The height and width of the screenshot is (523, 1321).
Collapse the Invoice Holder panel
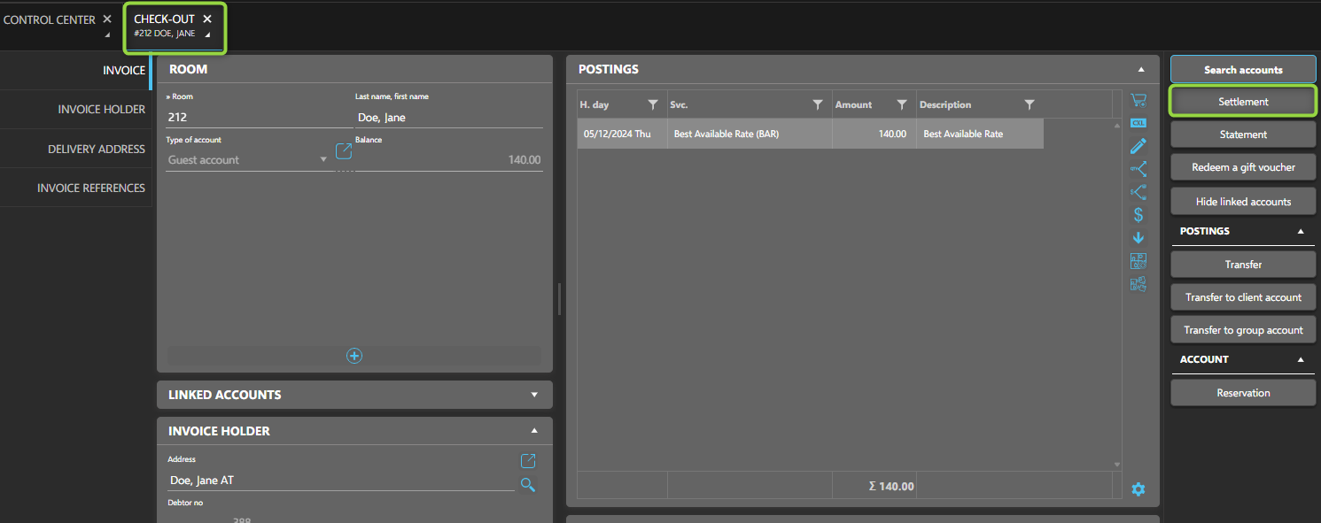pos(533,431)
